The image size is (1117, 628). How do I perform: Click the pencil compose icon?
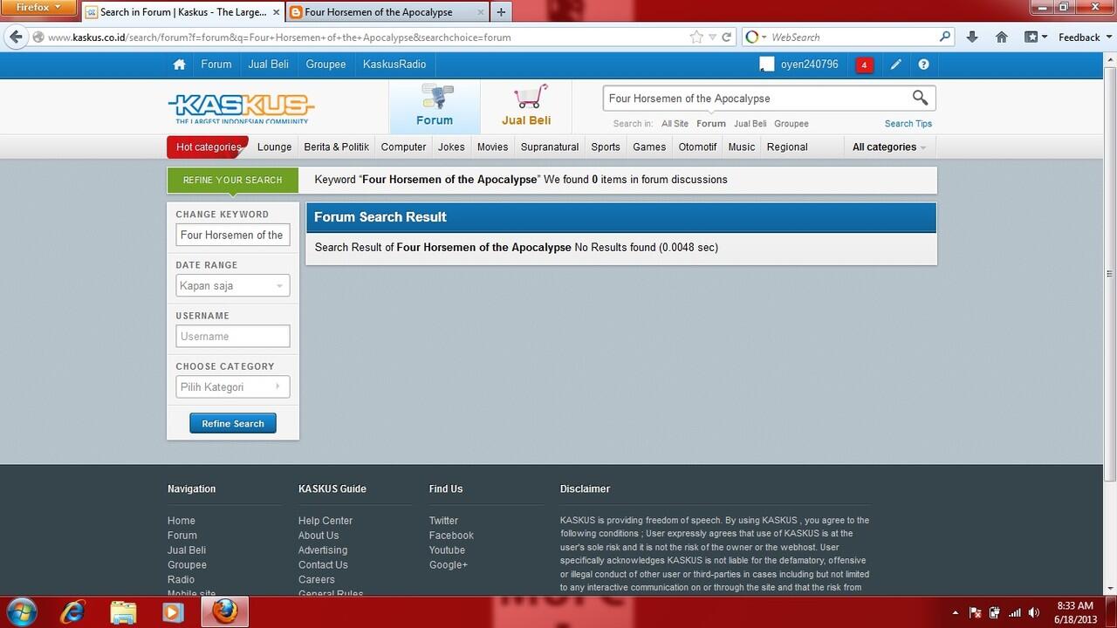pyautogui.click(x=896, y=65)
